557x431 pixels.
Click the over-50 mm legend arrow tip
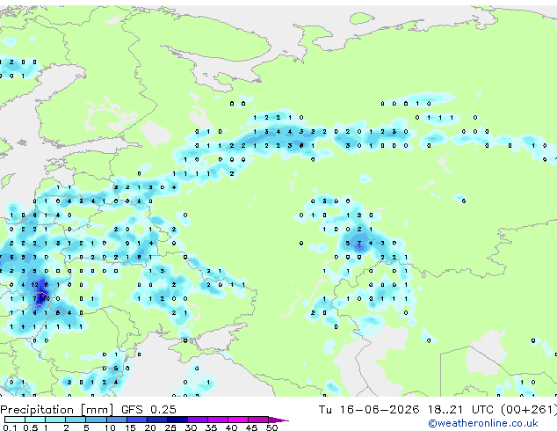pos(278,420)
